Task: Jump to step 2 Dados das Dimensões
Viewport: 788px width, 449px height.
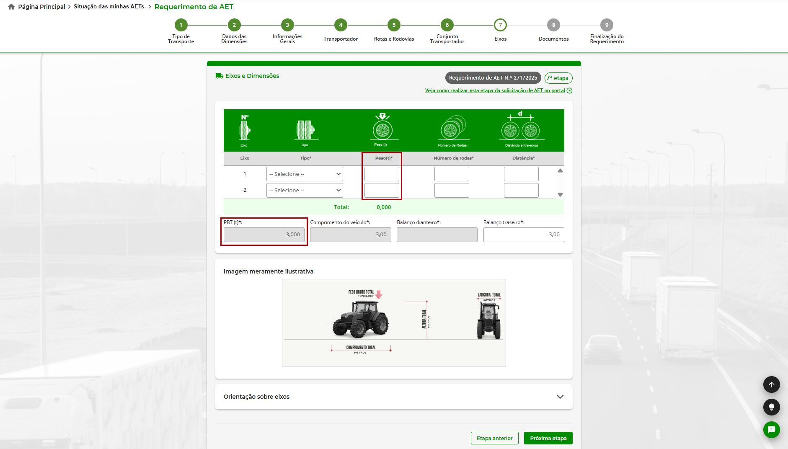Action: pos(234,25)
